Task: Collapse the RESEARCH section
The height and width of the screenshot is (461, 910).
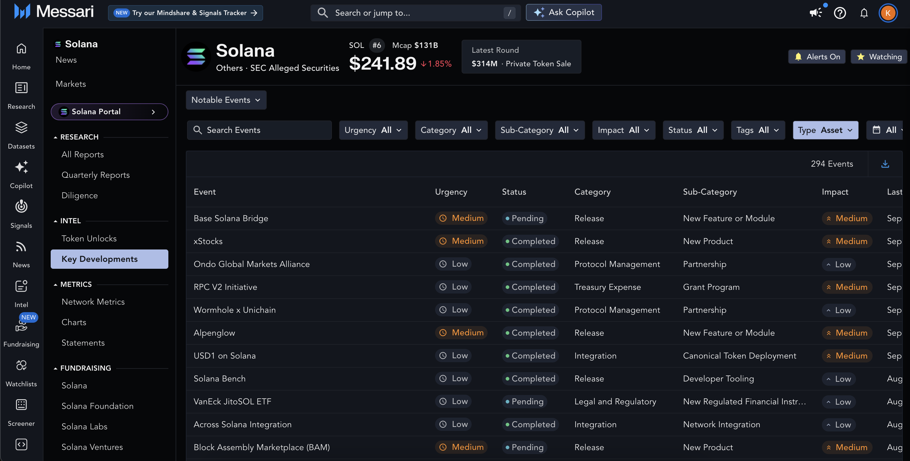Action: [x=76, y=137]
